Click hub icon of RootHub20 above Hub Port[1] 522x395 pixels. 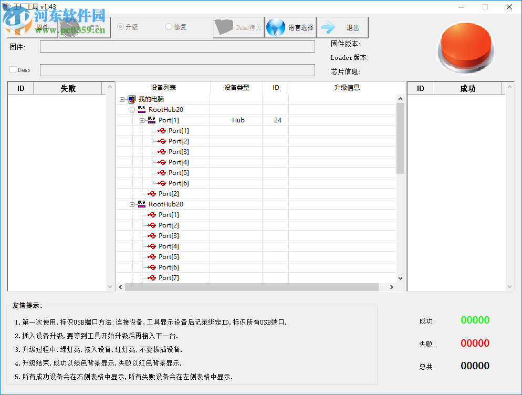141,110
